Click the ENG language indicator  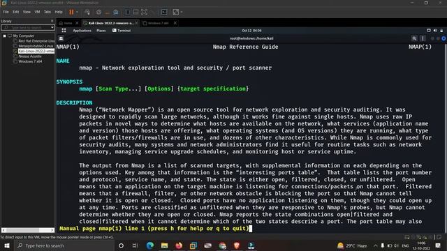405,245
